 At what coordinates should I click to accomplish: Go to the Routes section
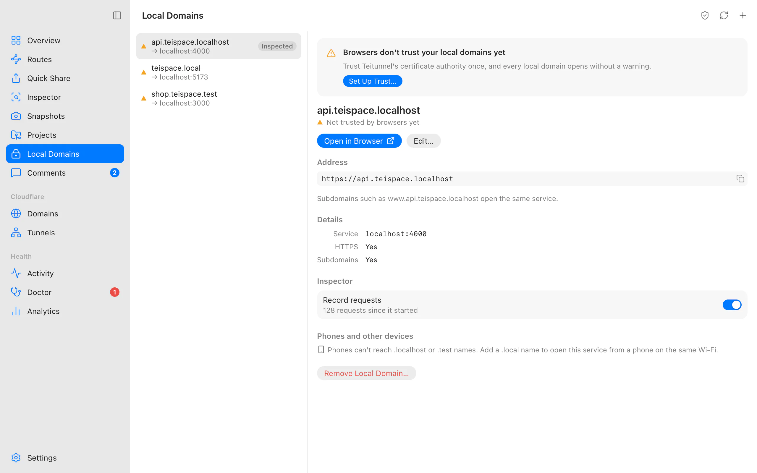point(65,59)
